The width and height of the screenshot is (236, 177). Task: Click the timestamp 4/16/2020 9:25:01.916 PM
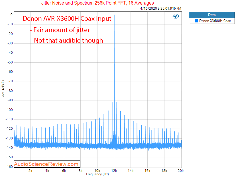coord(160,9)
